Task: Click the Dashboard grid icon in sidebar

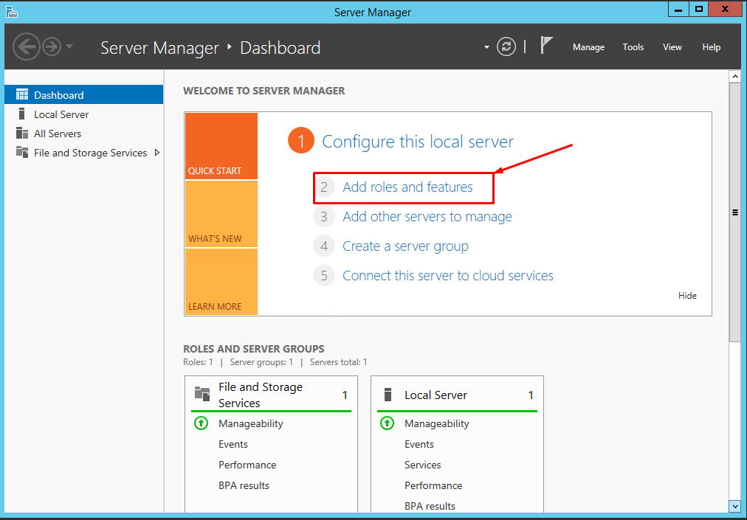Action: click(22, 94)
